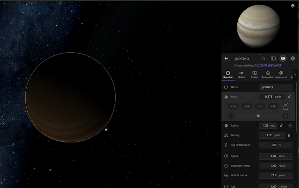
Task: Show more tabs with the right chevron
Action: click(295, 74)
